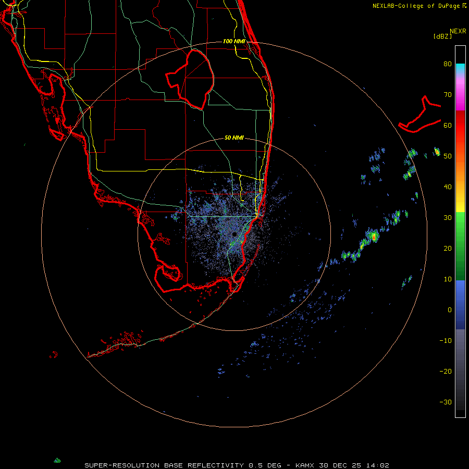The image size is (469, 469).
Task: Click the Lake Okeechobee outline
Action: point(190,79)
